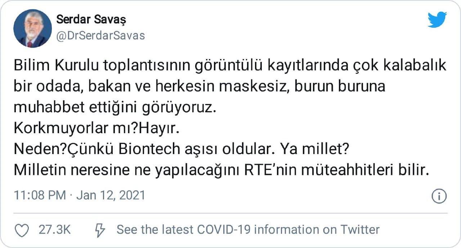This screenshot has width=461, height=248.
Task: Click the text "Korkmuyorlar mı?Hayır."
Action: pos(96,128)
